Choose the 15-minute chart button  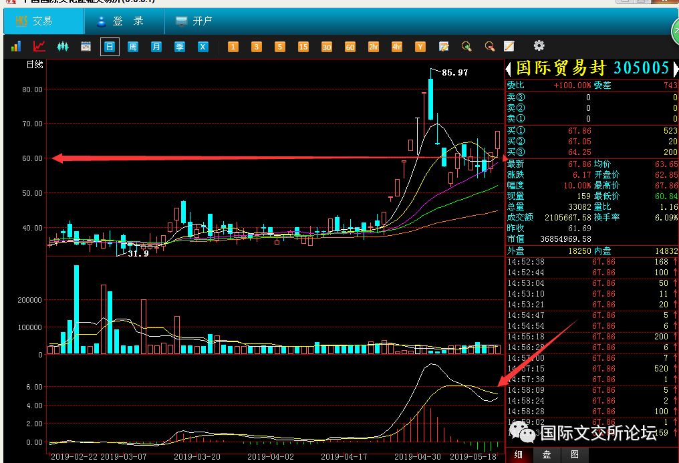pos(303,46)
